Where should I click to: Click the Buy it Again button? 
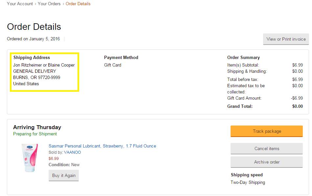(x=64, y=175)
